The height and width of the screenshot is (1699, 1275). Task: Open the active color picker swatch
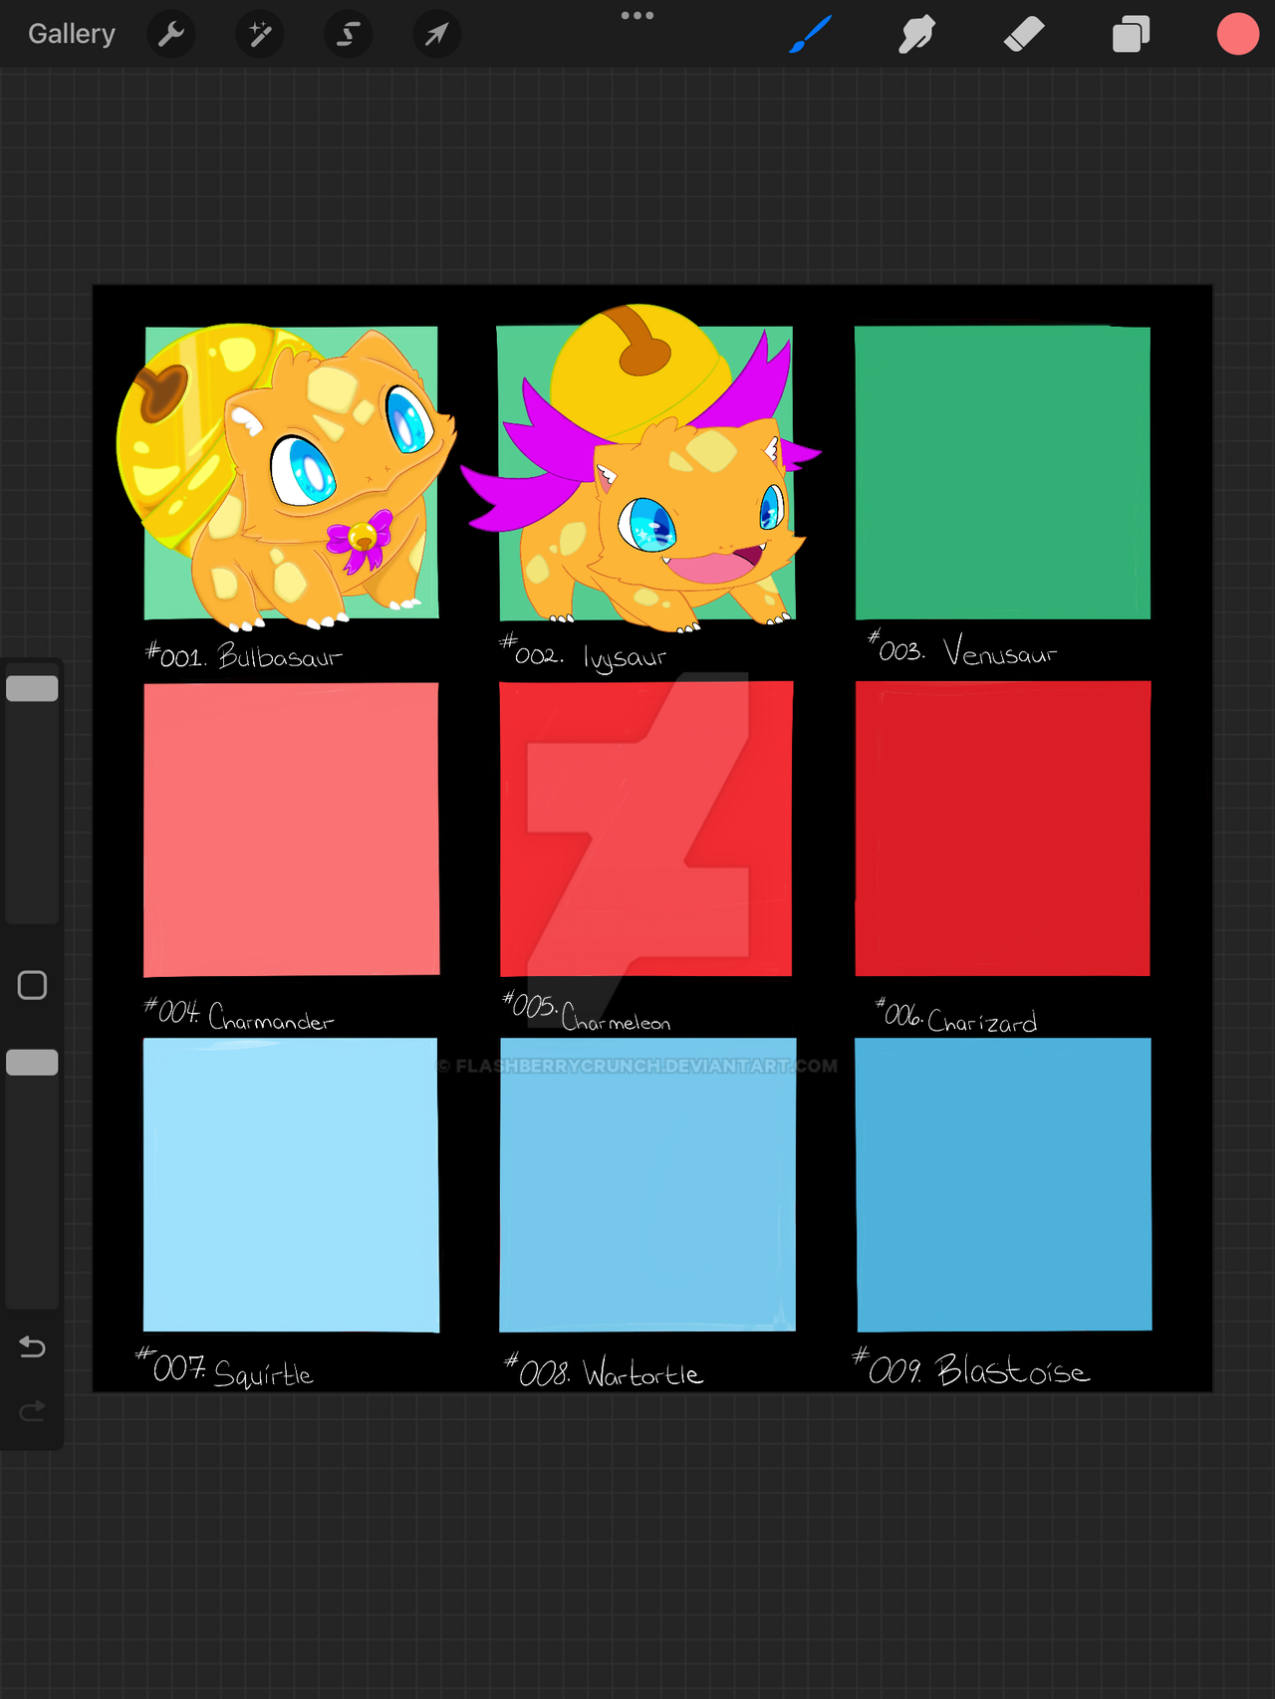coord(1238,34)
